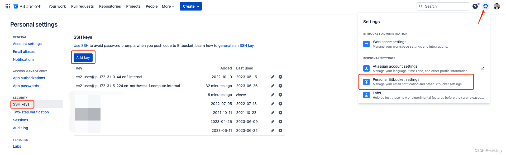The image size is (506, 155).
Task: Edit the key added 2023-04-26
Action: 273,122
